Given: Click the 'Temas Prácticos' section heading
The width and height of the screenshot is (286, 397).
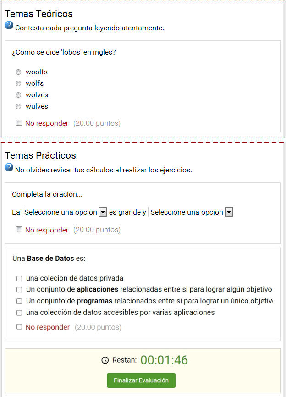Looking at the screenshot, I should (x=40, y=155).
